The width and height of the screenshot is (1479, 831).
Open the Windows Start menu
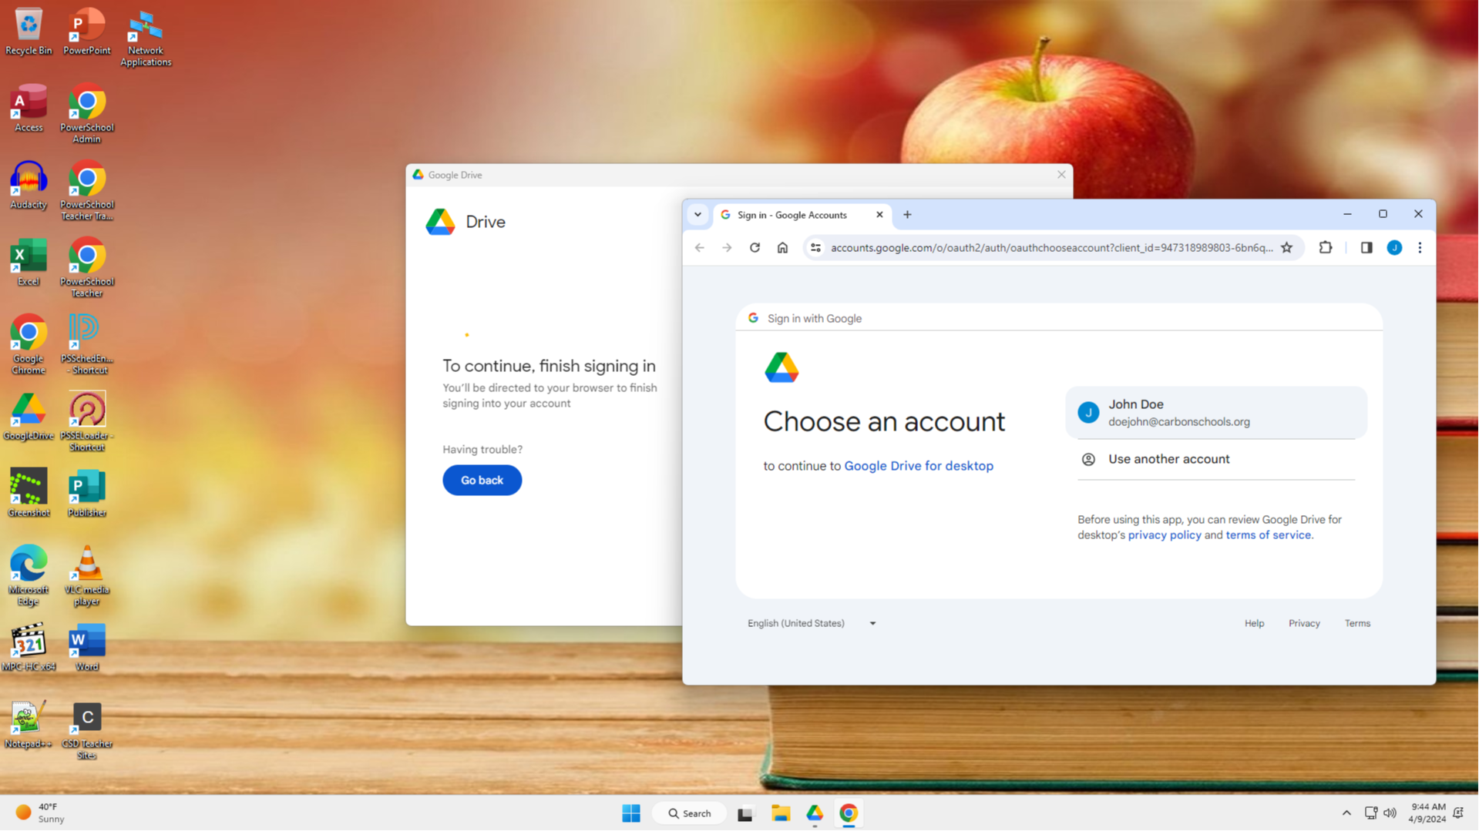click(630, 813)
